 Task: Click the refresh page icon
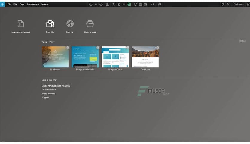[x=135, y=4]
